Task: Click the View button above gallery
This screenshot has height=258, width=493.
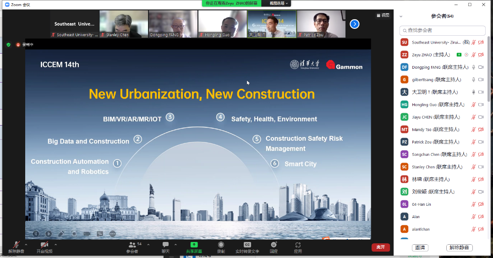Action: pyautogui.click(x=383, y=15)
